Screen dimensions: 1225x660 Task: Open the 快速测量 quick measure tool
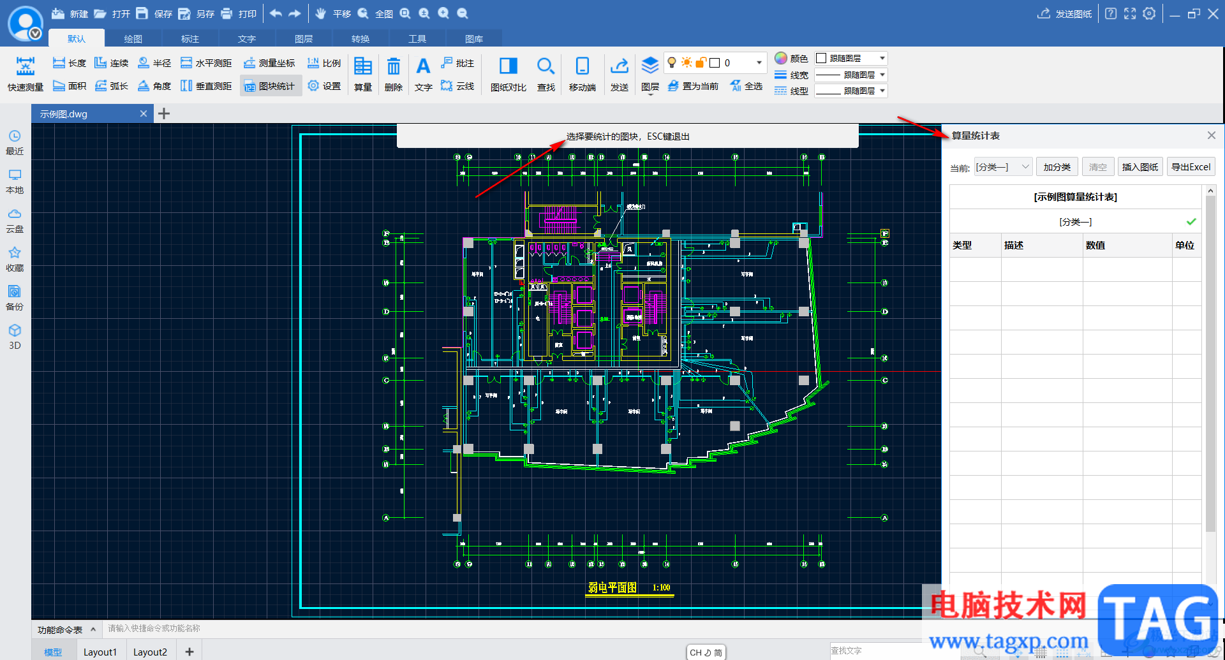[x=26, y=74]
